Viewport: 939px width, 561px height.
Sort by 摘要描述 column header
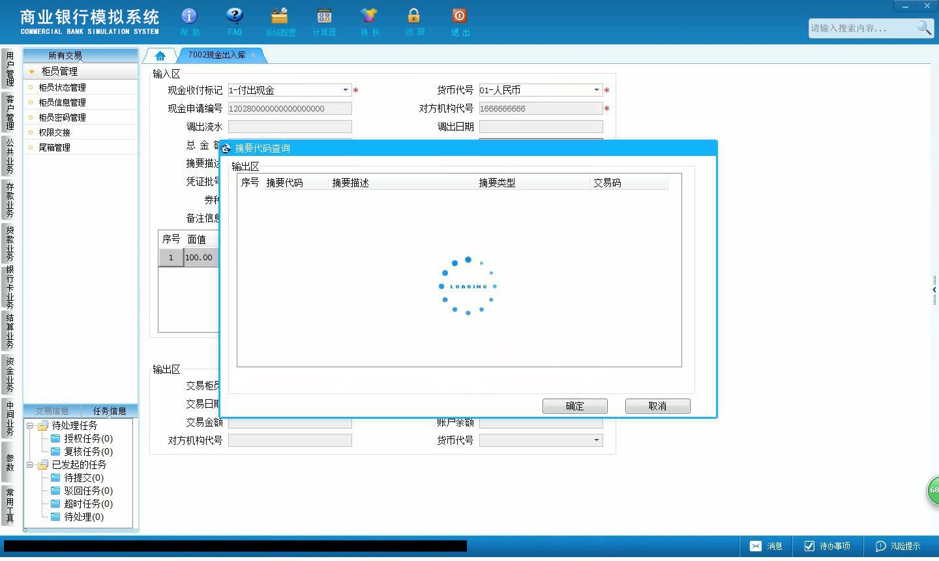click(402, 183)
